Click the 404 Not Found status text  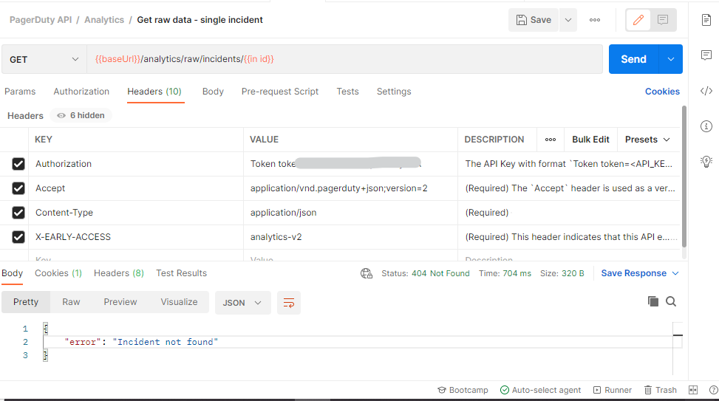pyautogui.click(x=440, y=273)
